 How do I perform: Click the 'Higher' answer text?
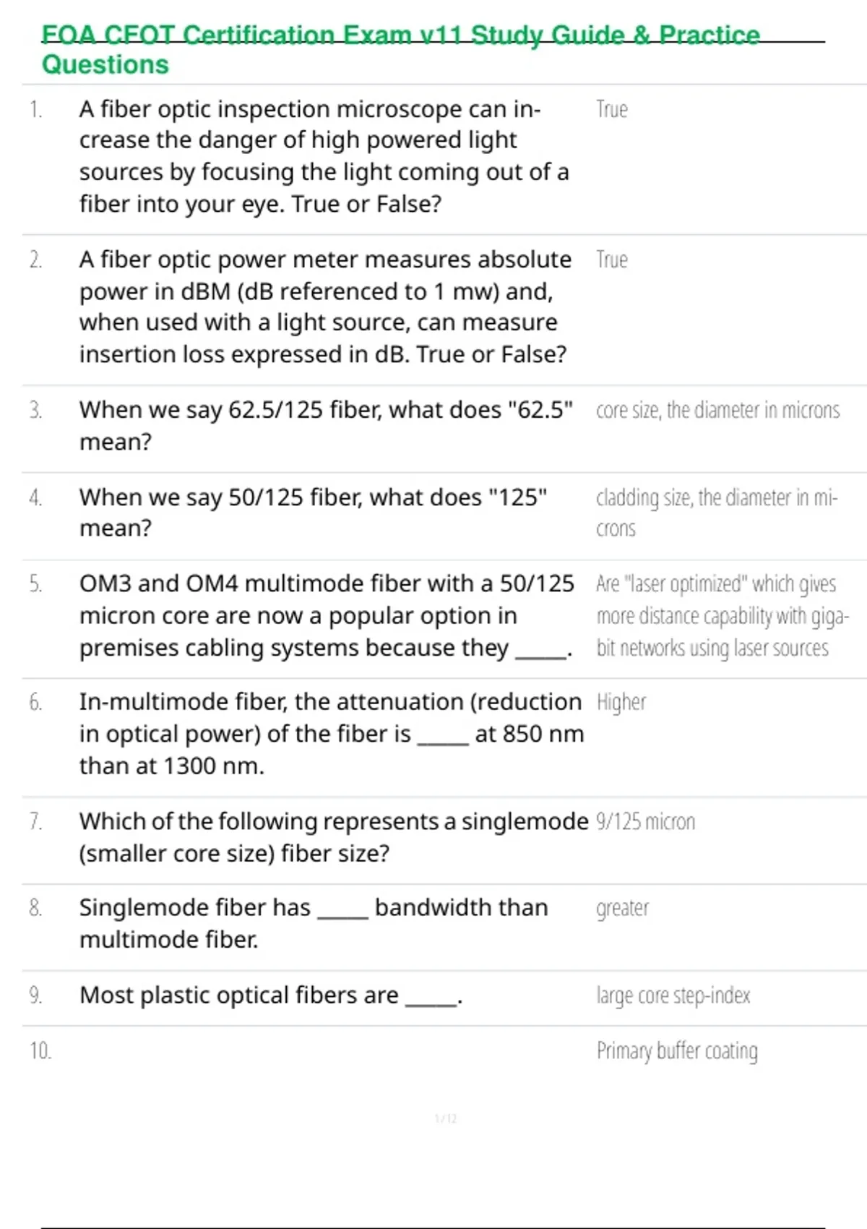pyautogui.click(x=621, y=702)
